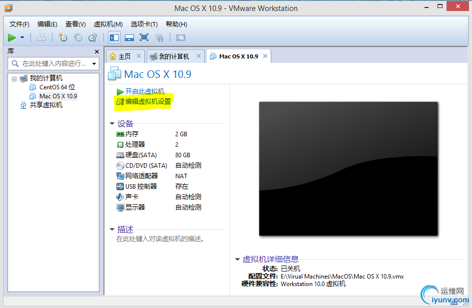Select CentOS 64 位 in library

click(57, 87)
